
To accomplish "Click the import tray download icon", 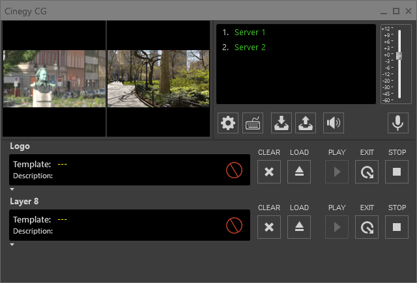I will click(281, 123).
